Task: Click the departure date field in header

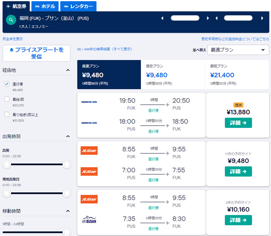Action: [x=185, y=18]
